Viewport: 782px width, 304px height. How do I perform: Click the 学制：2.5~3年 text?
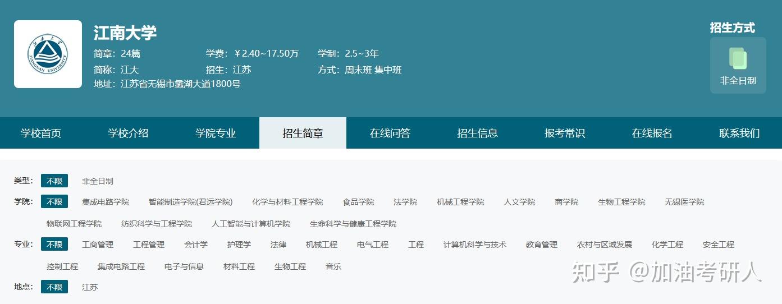coord(349,54)
